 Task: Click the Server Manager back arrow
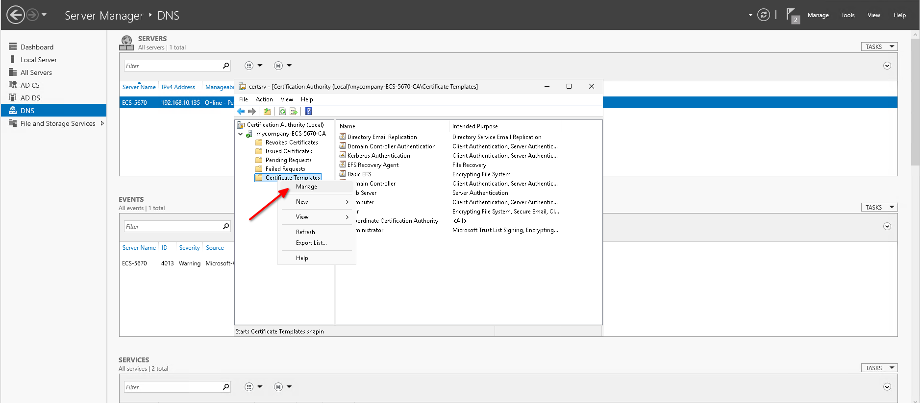point(16,15)
